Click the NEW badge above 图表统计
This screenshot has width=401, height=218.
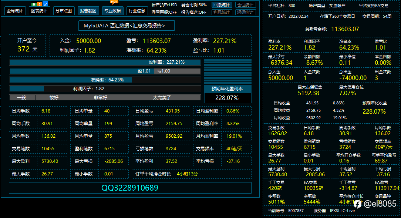pos(39,4)
